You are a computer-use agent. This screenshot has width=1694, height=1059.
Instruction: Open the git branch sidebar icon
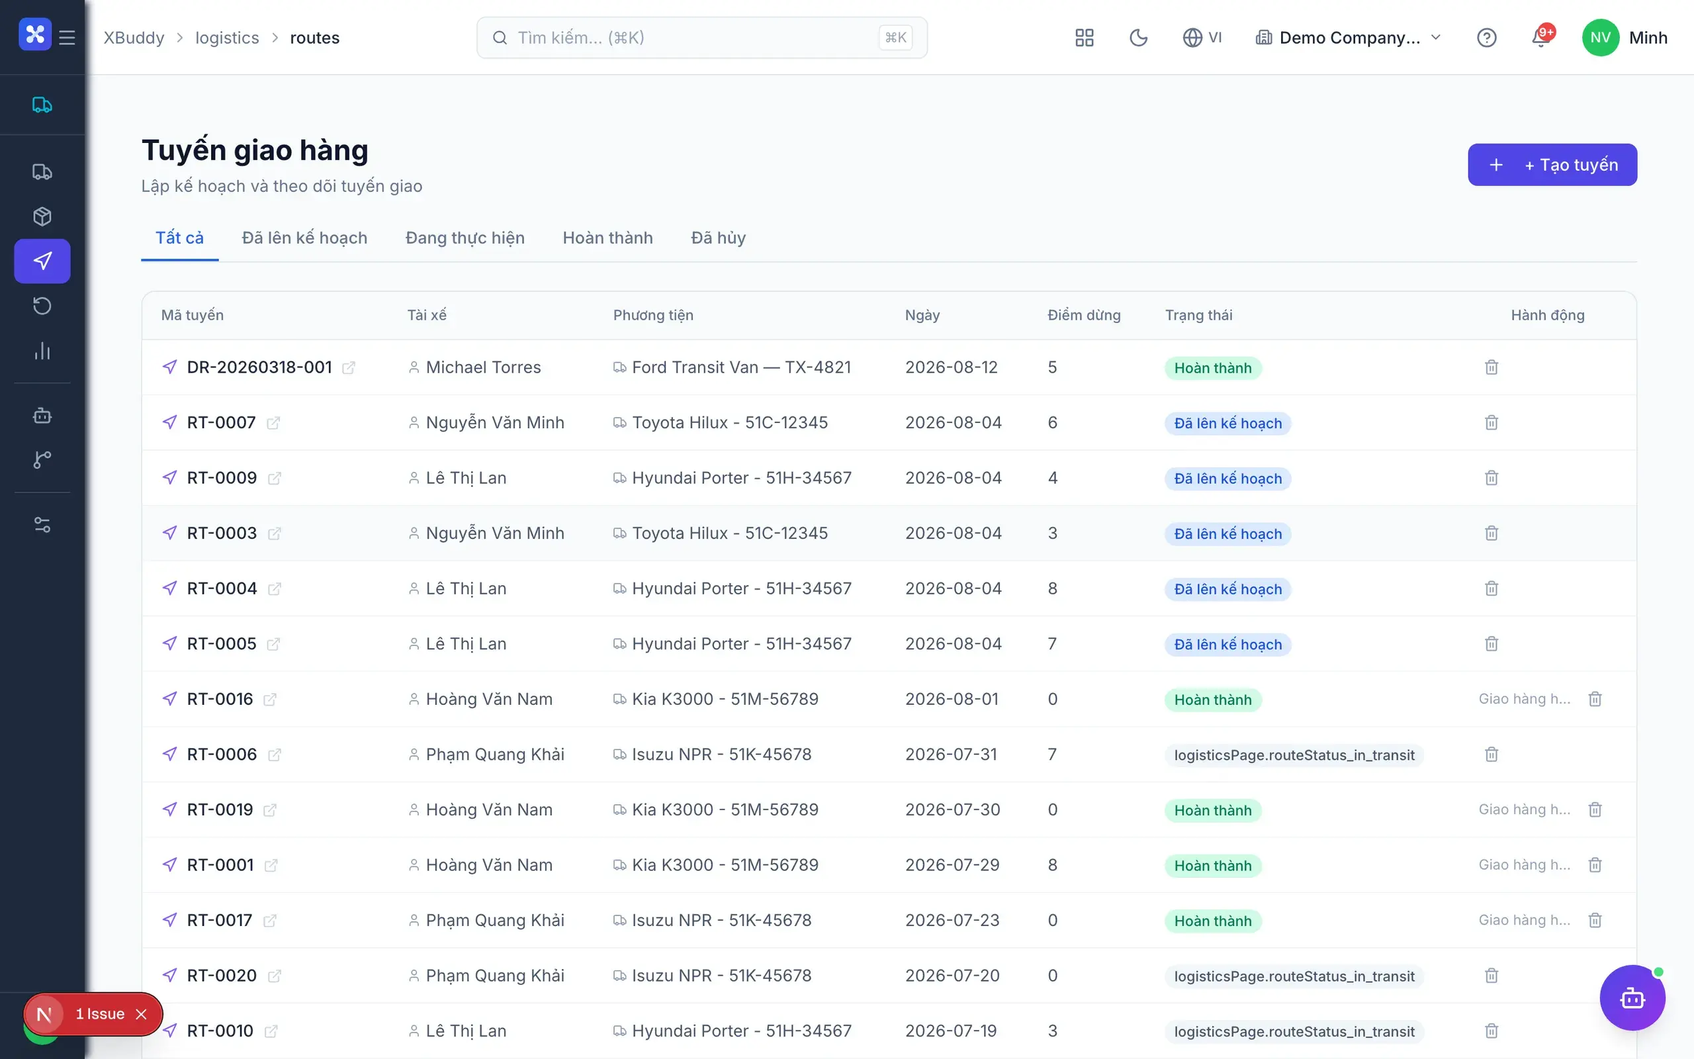[42, 459]
